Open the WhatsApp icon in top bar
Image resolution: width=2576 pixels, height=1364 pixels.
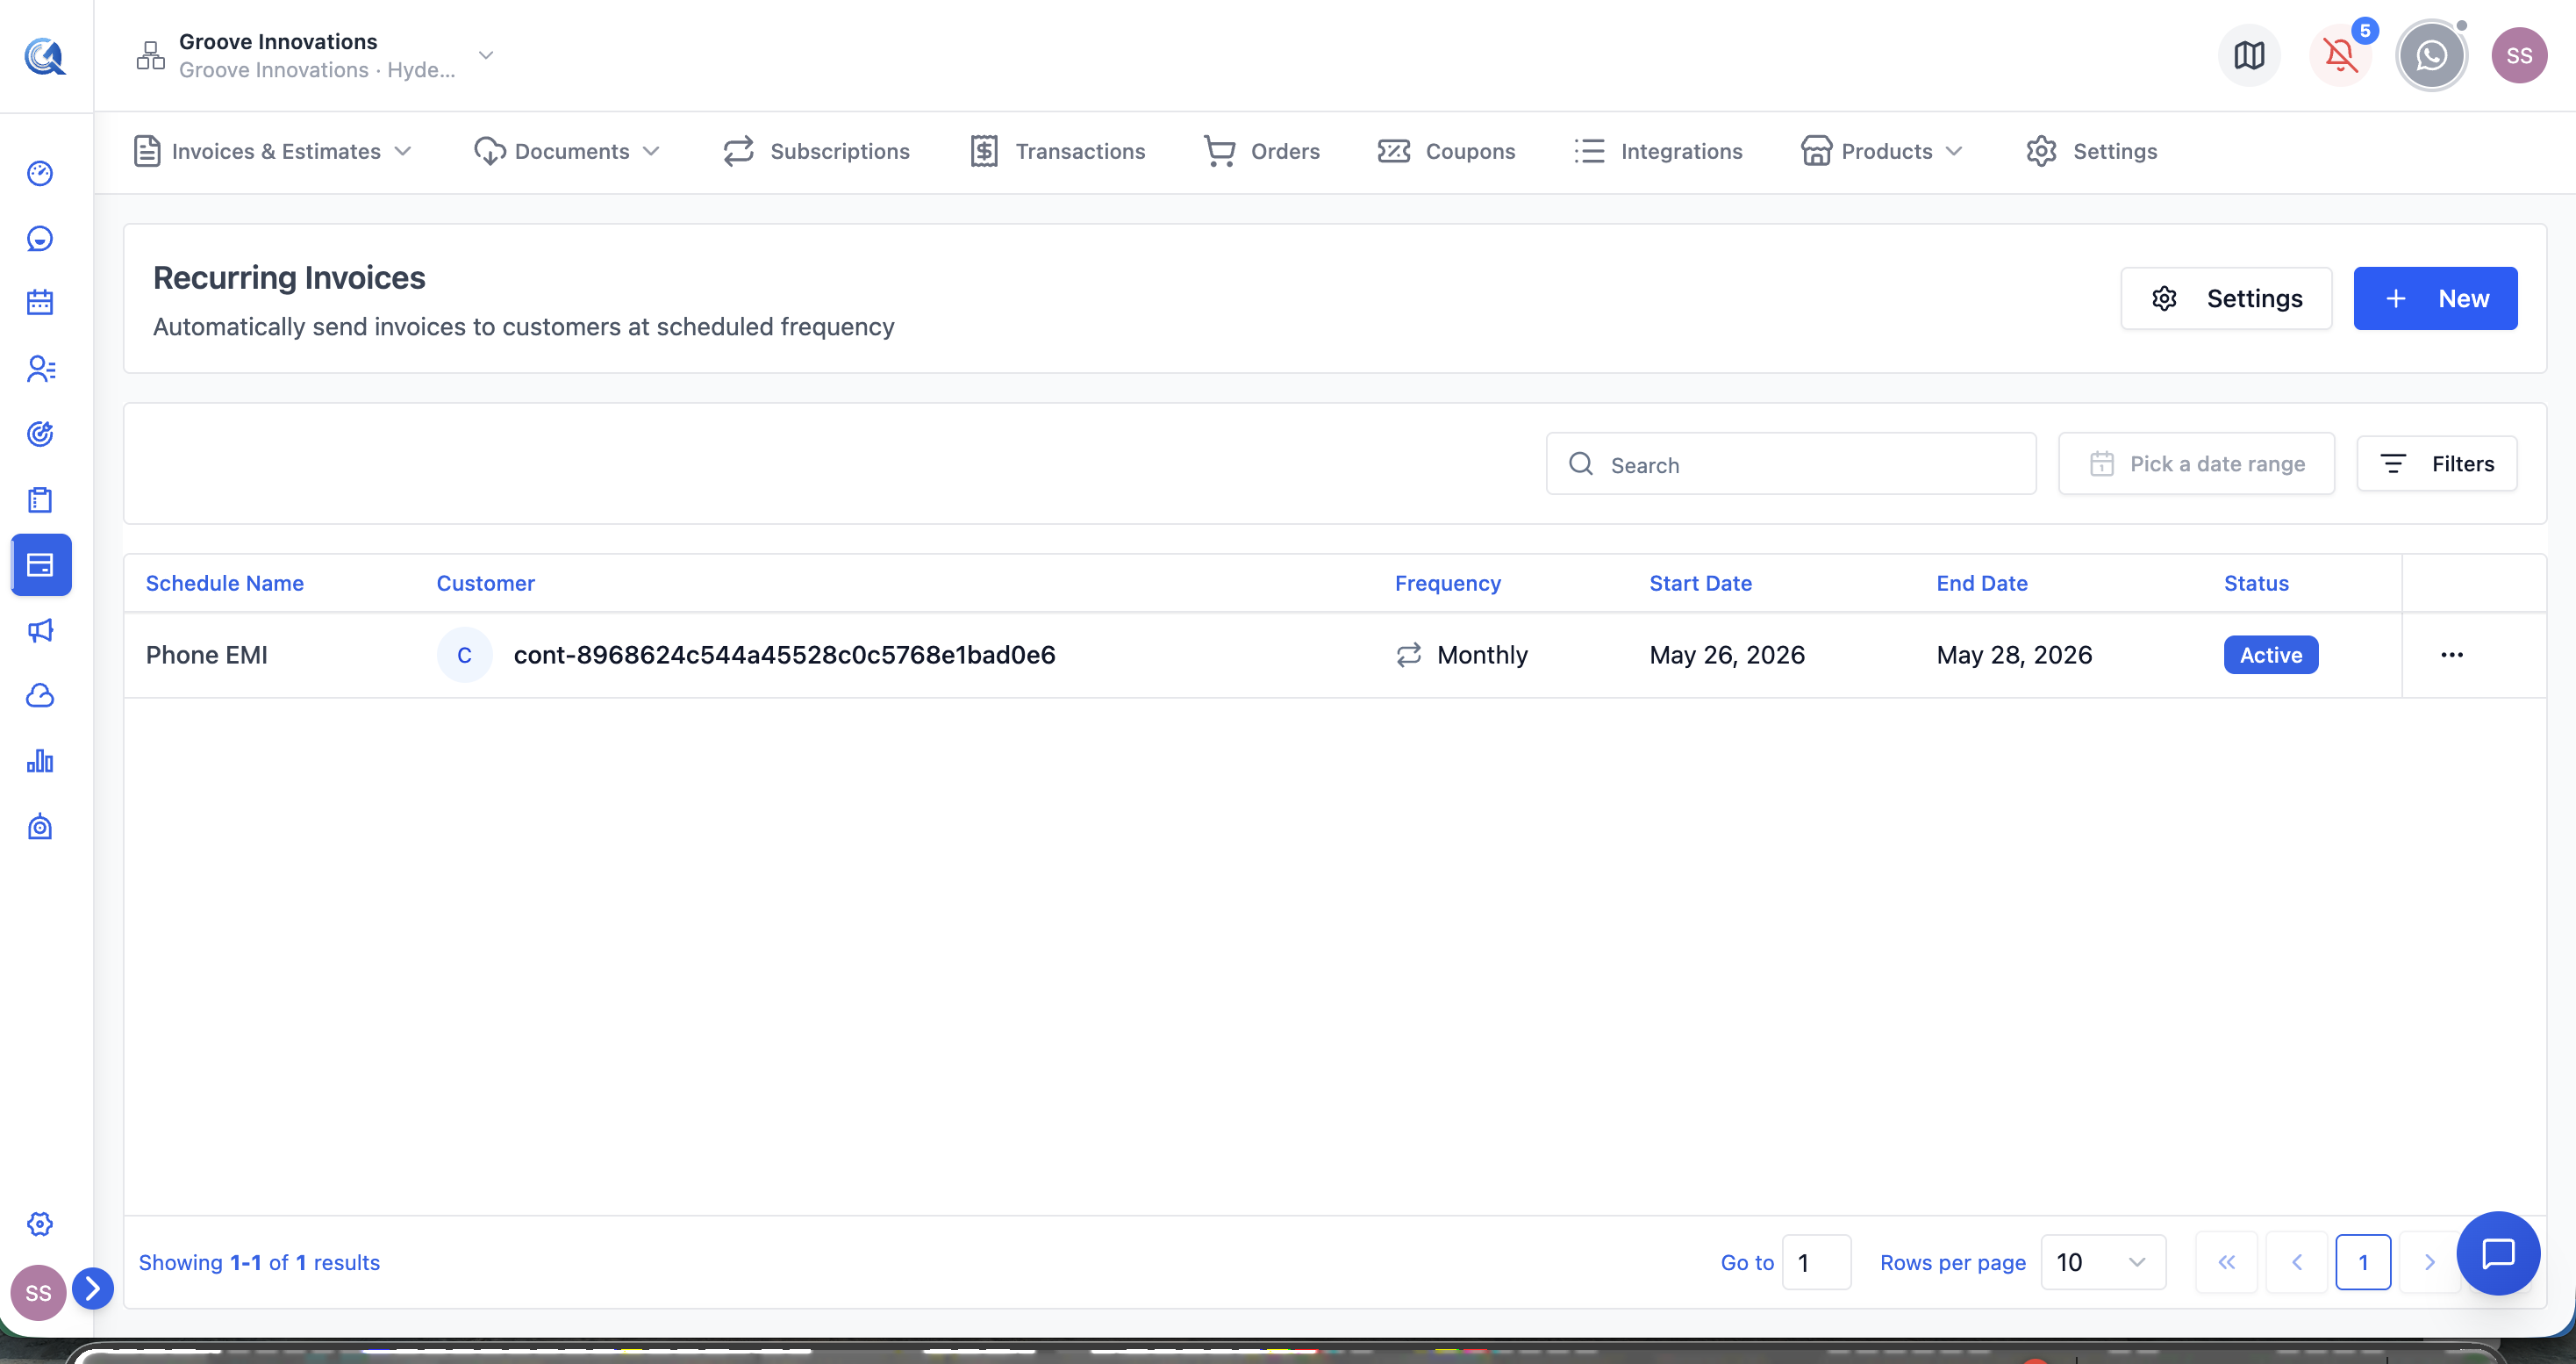tap(2431, 55)
